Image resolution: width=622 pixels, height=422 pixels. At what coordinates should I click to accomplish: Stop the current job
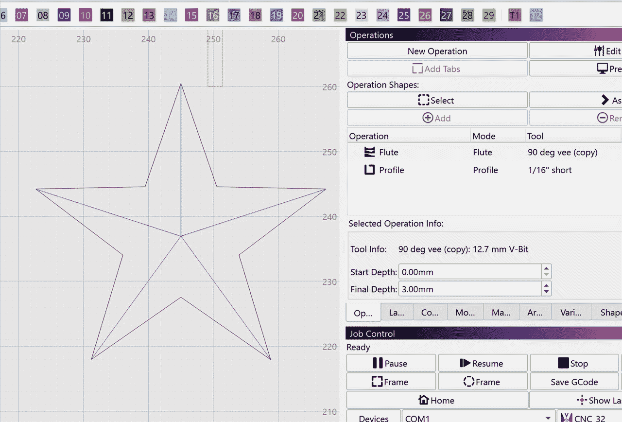[x=573, y=363]
